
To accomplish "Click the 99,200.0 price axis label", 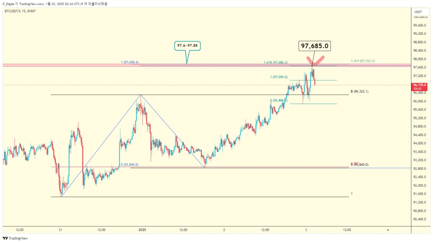I will pyautogui.click(x=419, y=34).
